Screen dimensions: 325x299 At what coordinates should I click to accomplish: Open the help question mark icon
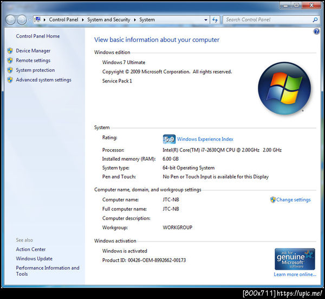pyautogui.click(x=316, y=31)
